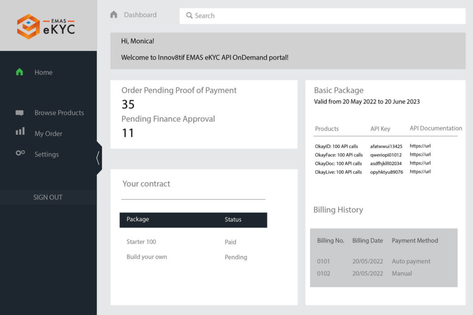Open Settings using the gears icon

pos(19,154)
